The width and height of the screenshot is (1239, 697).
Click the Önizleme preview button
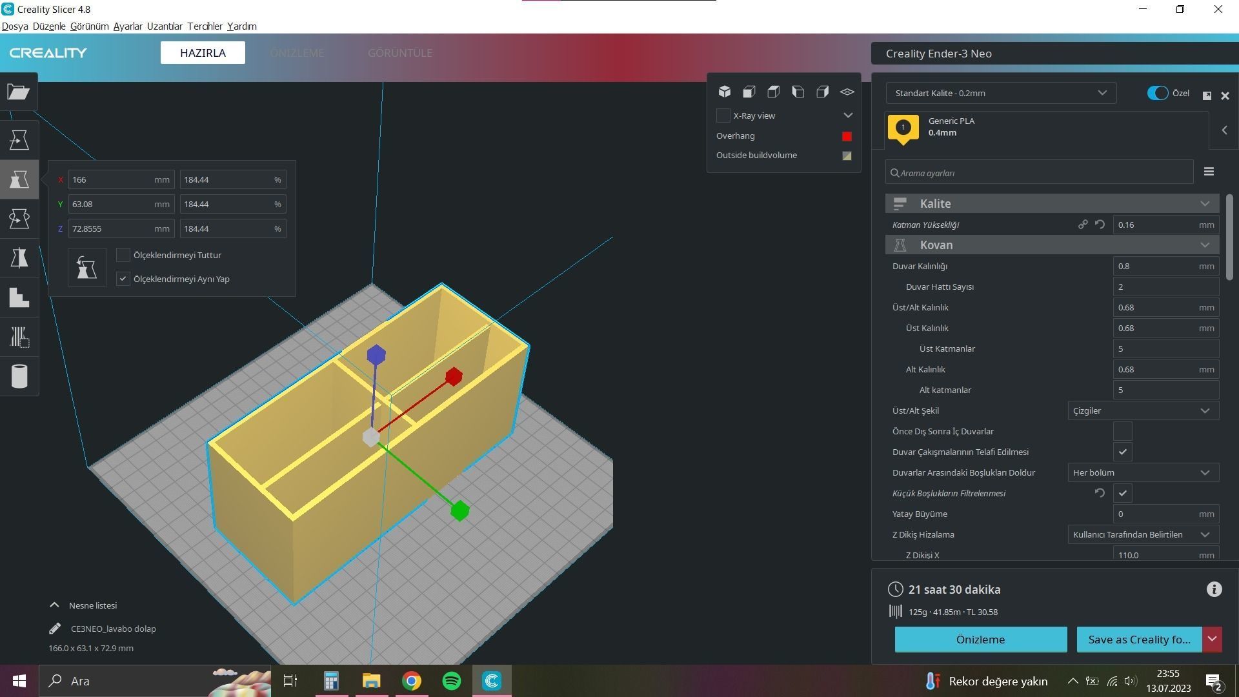[980, 640]
